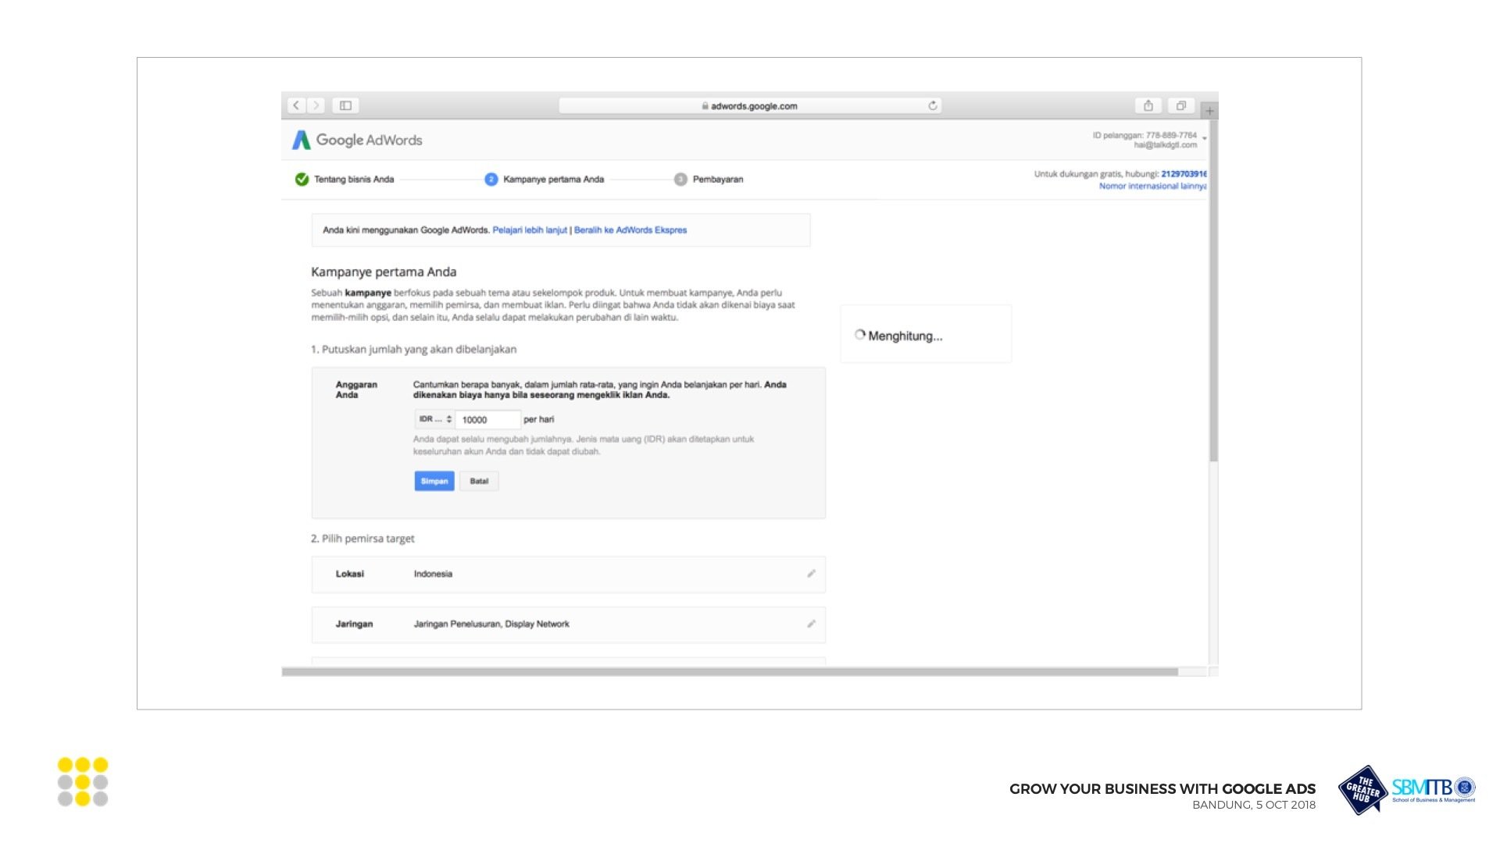Click Safari back navigation arrow
Image resolution: width=1500 pixels, height=843 pixels.
[296, 105]
